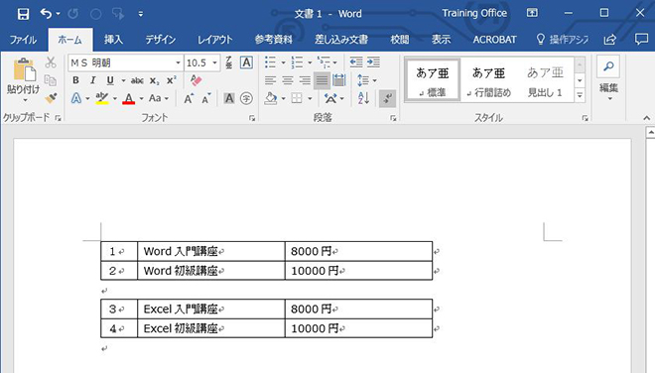Select the Format Painter brush icon

point(51,98)
